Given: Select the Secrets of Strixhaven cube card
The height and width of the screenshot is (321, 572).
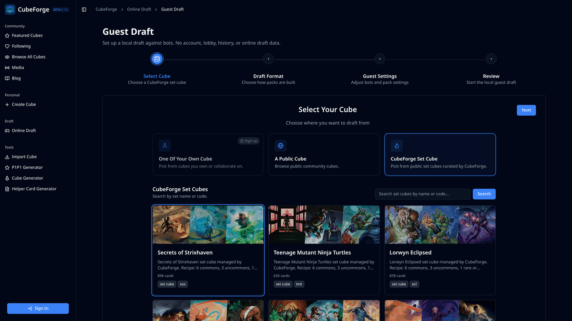Looking at the screenshot, I should coord(208,250).
